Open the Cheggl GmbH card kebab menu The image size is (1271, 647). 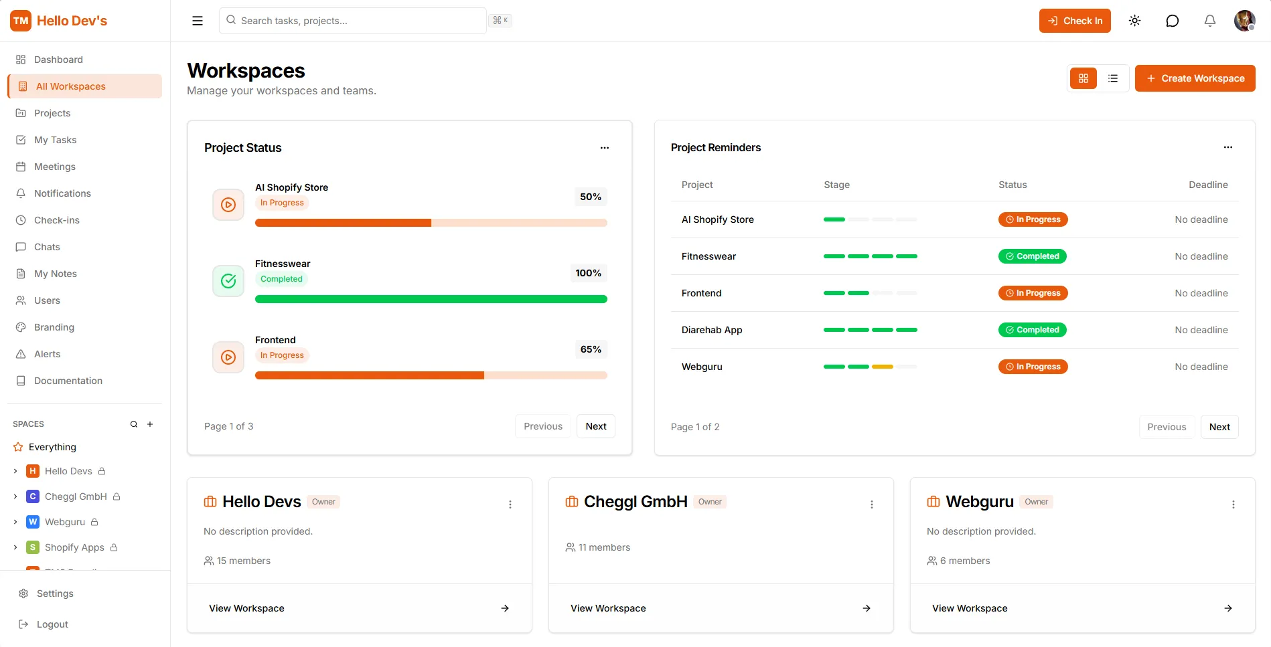[x=871, y=504]
